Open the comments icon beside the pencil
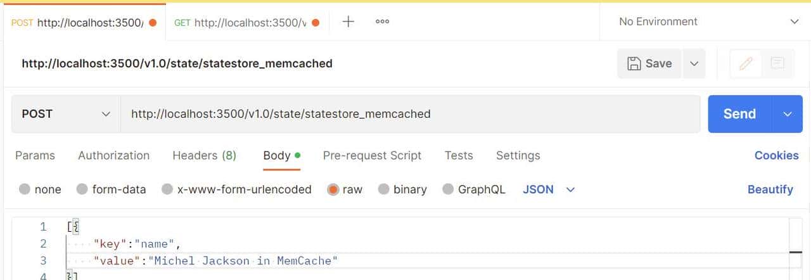The height and width of the screenshot is (280, 811). [x=777, y=63]
